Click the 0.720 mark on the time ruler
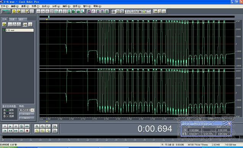Viewport: 243px width, 148px height. point(106,119)
